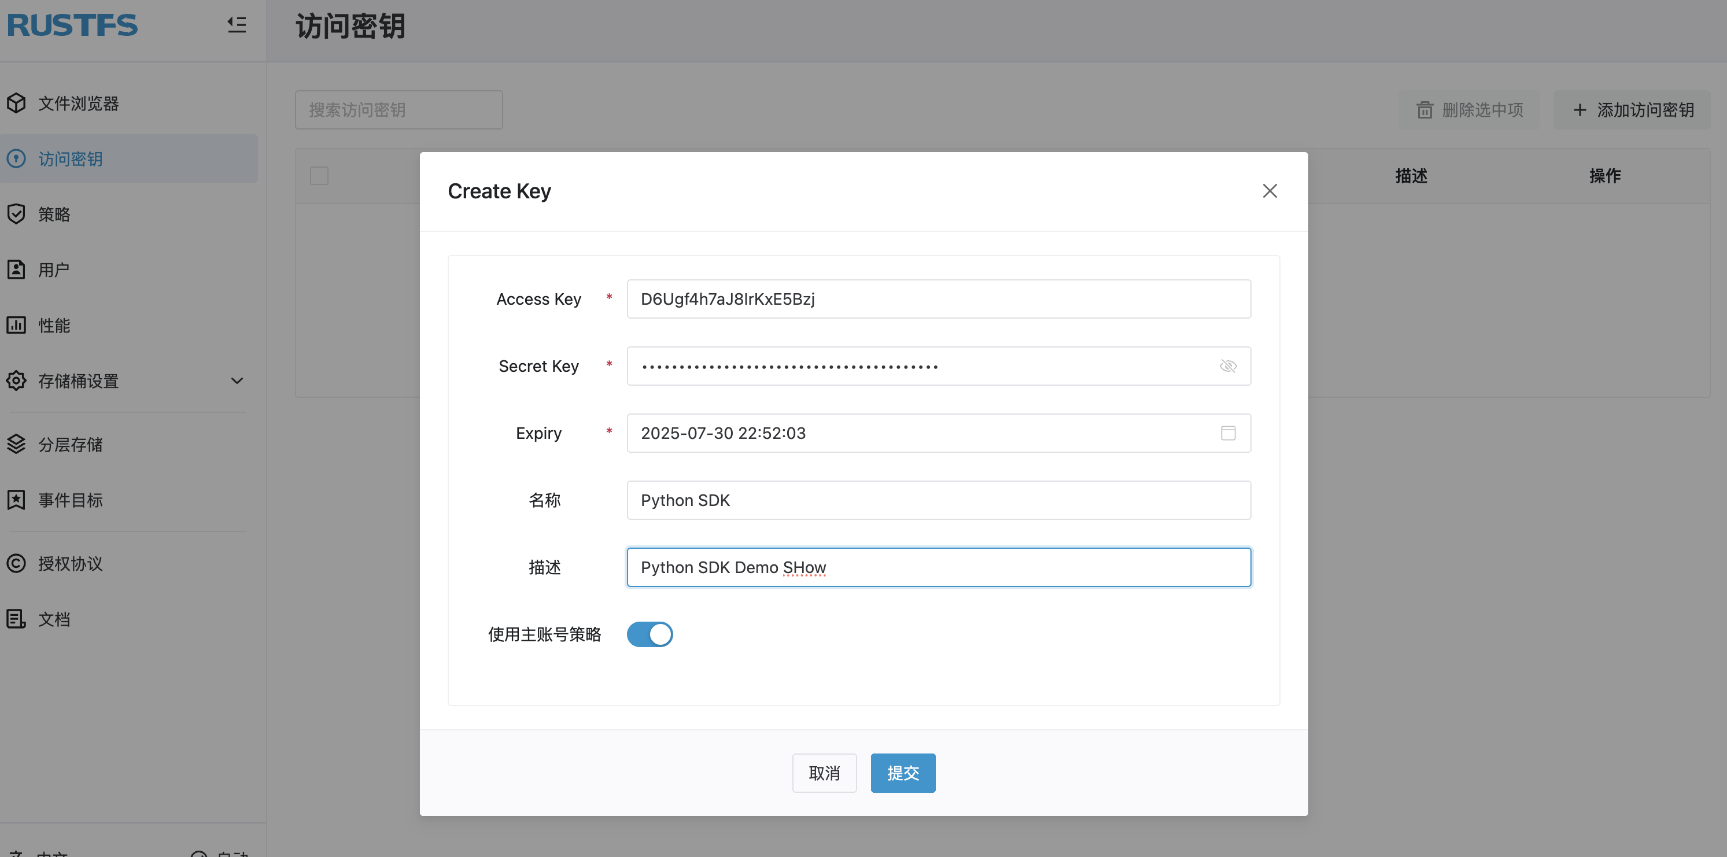Open the 性能 performance chart icon
The image size is (1727, 857).
17,326
